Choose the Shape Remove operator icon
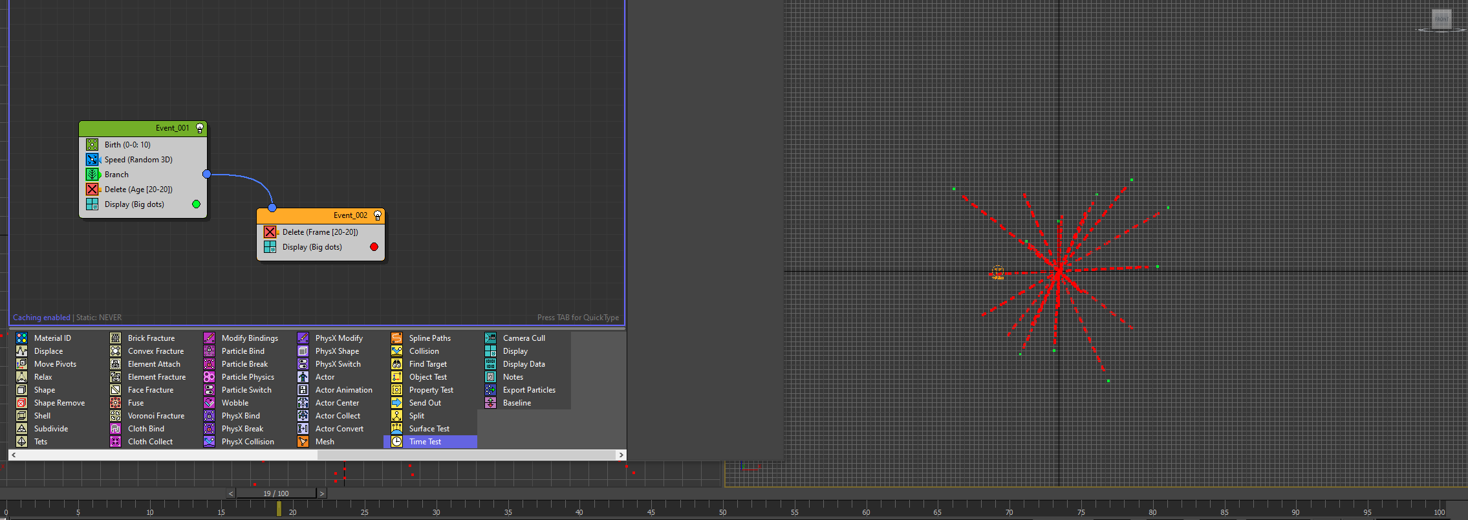1468x520 pixels. pos(21,403)
